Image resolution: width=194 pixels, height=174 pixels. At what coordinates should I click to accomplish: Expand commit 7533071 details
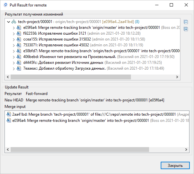click(14, 45)
